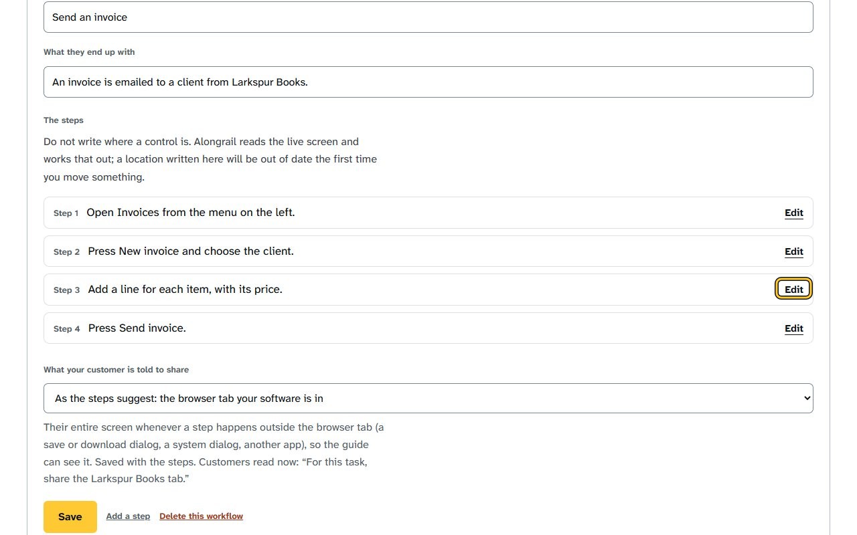The image size is (857, 535).
Task: Edit Step 3 about adding item lines
Action: [x=793, y=290]
